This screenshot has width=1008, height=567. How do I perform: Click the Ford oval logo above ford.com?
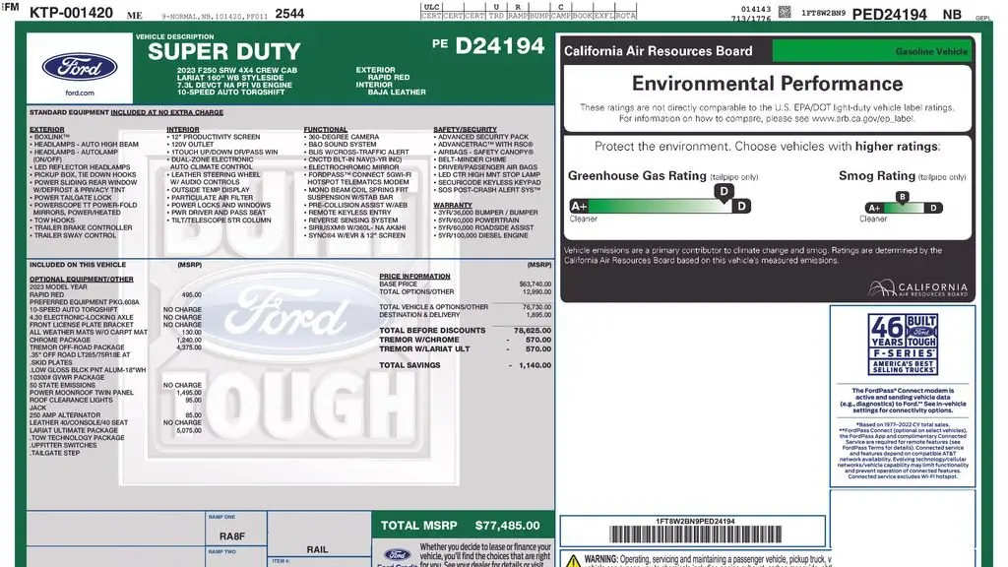click(80, 67)
